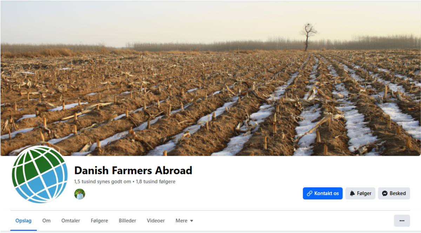This screenshot has width=421, height=233.
Task: Click the link icon in Kontakt os button
Action: coord(309,193)
